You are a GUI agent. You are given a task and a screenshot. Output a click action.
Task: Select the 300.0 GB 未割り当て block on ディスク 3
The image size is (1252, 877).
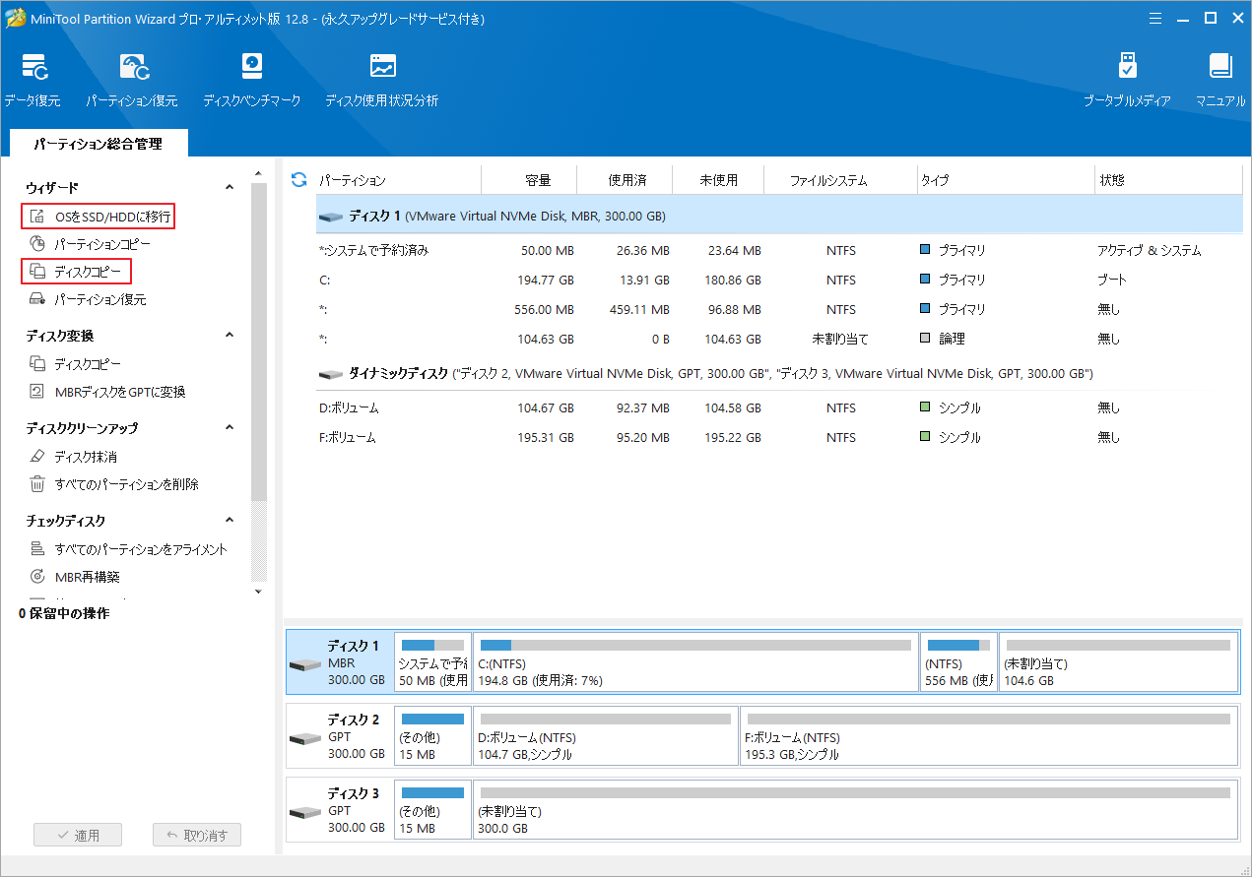point(855,810)
